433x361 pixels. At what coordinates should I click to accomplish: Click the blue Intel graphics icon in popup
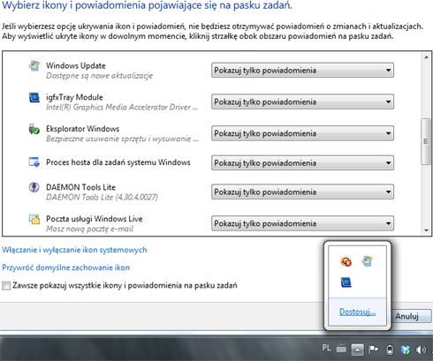tap(346, 282)
